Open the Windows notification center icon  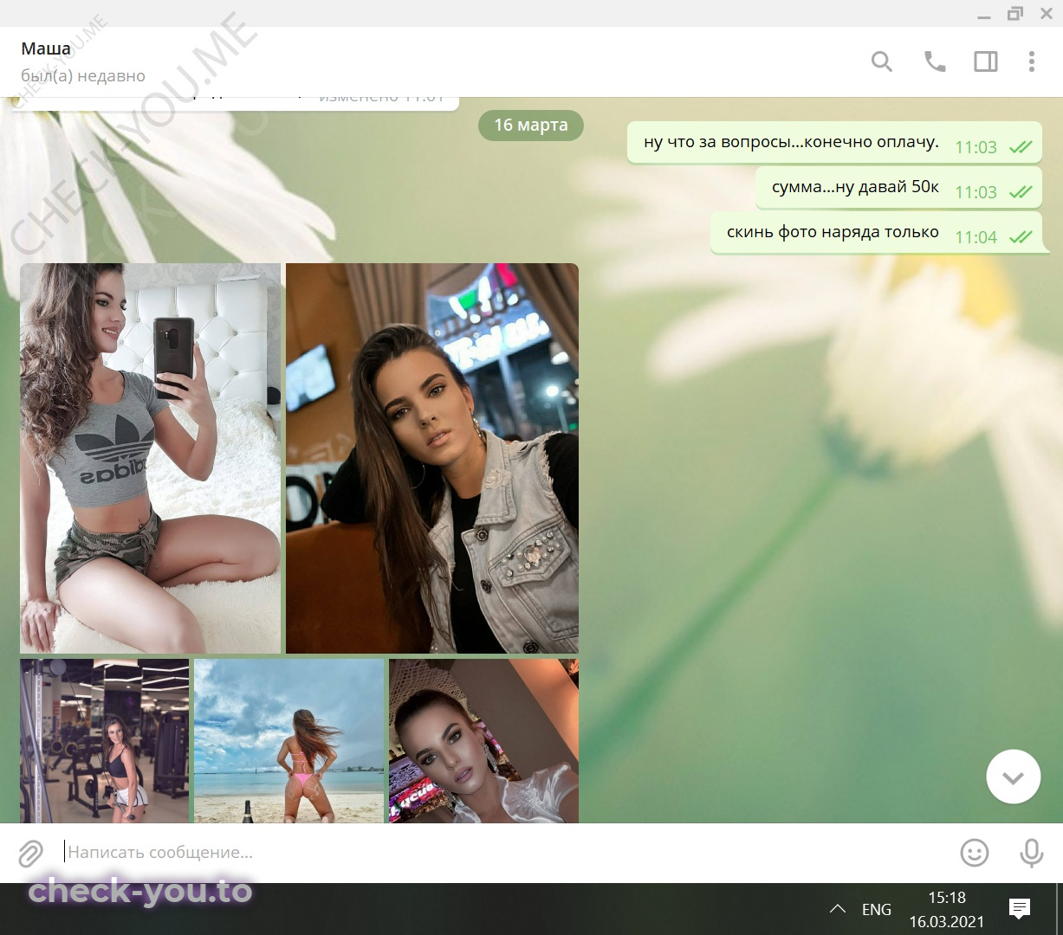point(1020,908)
